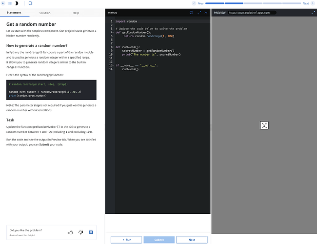
Task: Collapse editor panel with double chevron
Action: pyautogui.click(x=206, y=13)
